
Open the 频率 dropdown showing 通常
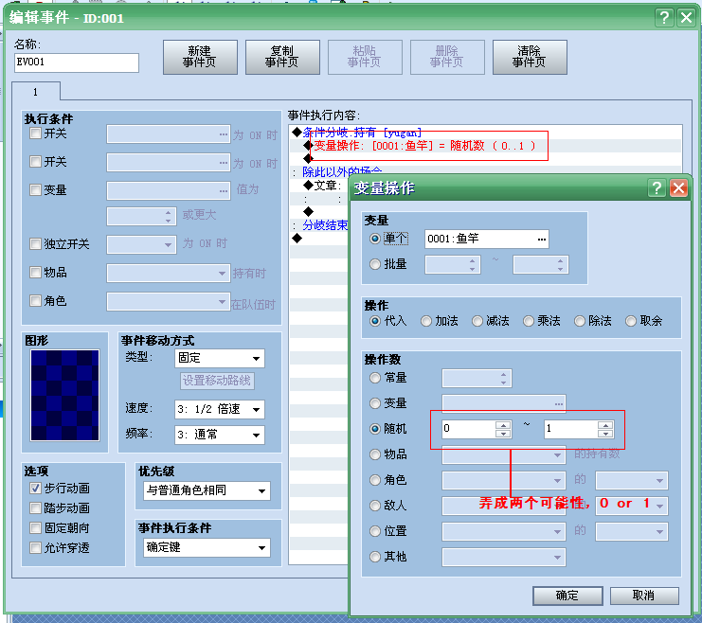click(x=220, y=435)
